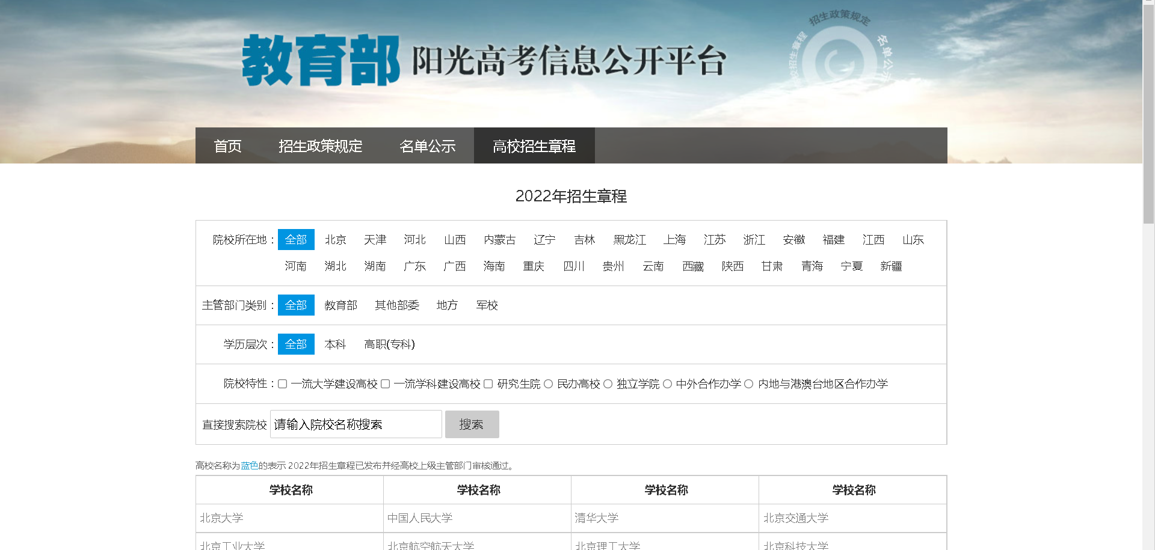The height and width of the screenshot is (550, 1155).
Task: Select the 中外合作办学 option
Action: (667, 383)
